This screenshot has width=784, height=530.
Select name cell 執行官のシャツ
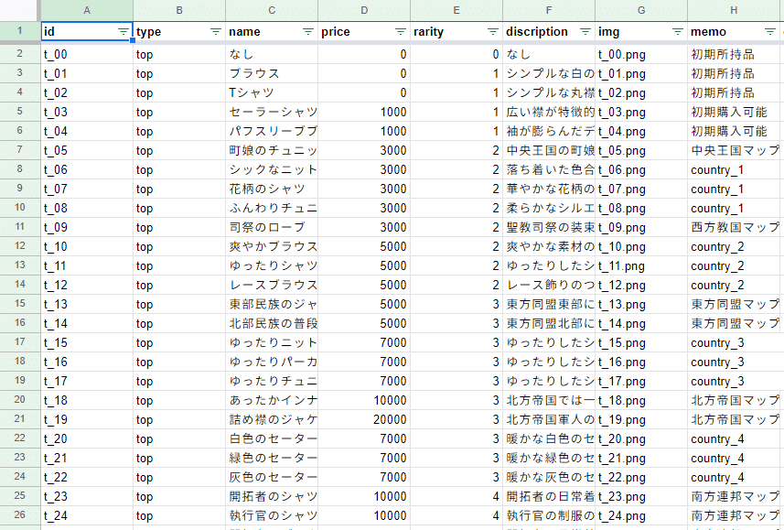pyautogui.click(x=272, y=515)
